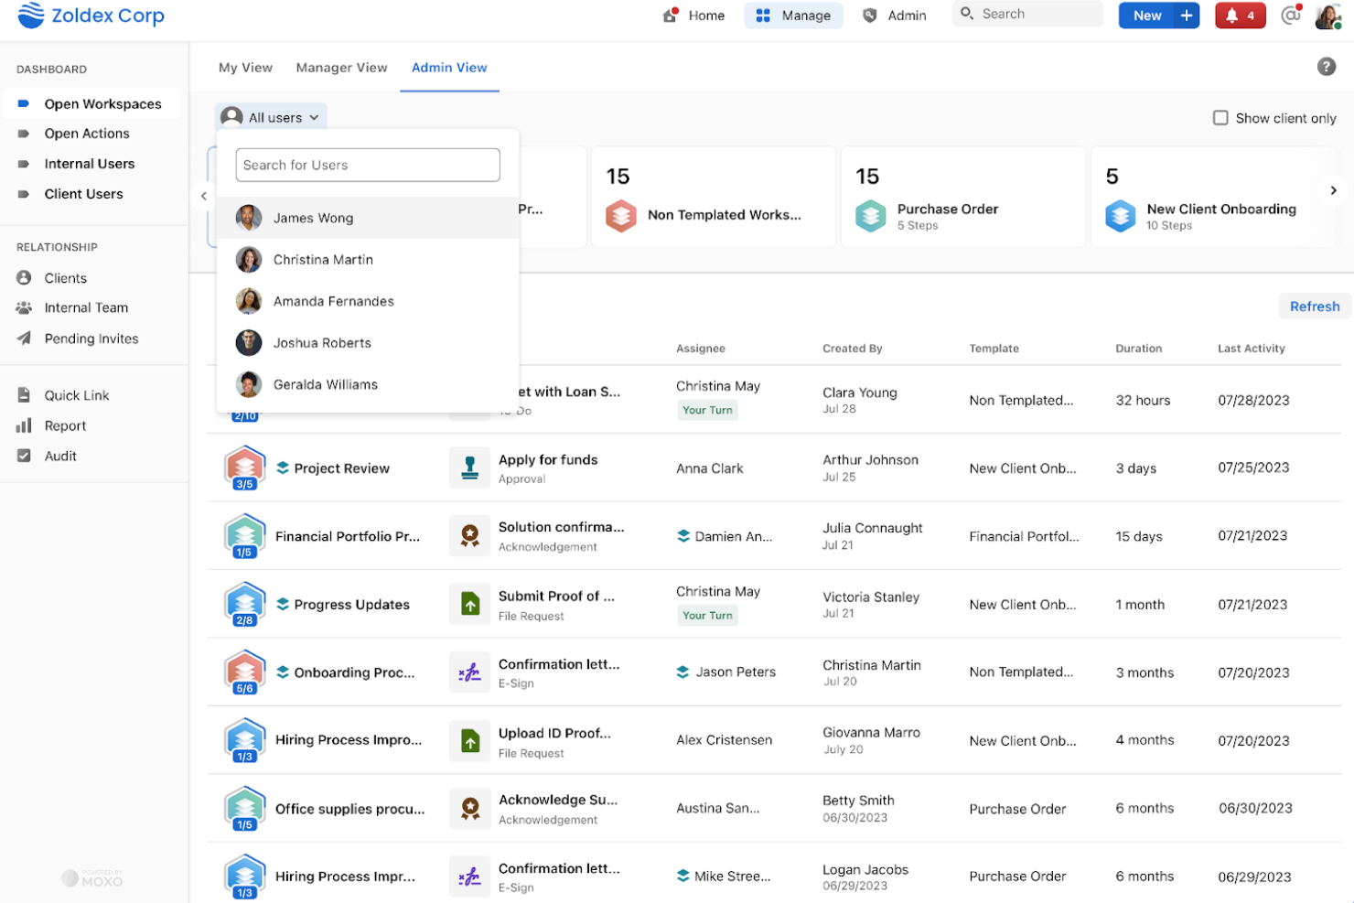Open the All users dropdown
Viewport: 1354px width, 903px height.
(x=271, y=117)
